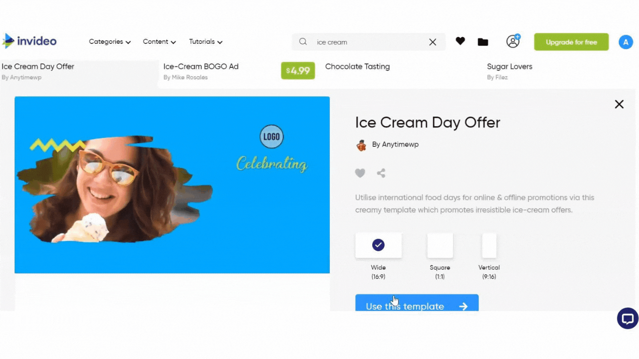Open the account avatar labeled A
The height and width of the screenshot is (359, 639).
click(x=626, y=42)
